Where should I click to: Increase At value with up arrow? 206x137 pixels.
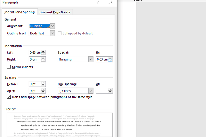[110, 90]
